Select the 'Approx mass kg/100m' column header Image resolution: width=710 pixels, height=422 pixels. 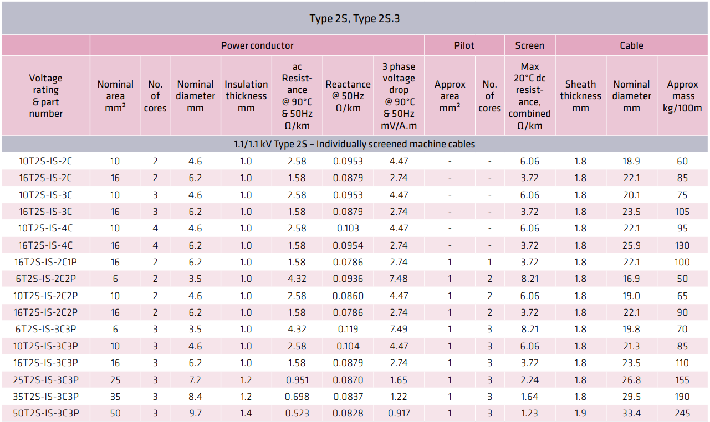pyautogui.click(x=682, y=96)
